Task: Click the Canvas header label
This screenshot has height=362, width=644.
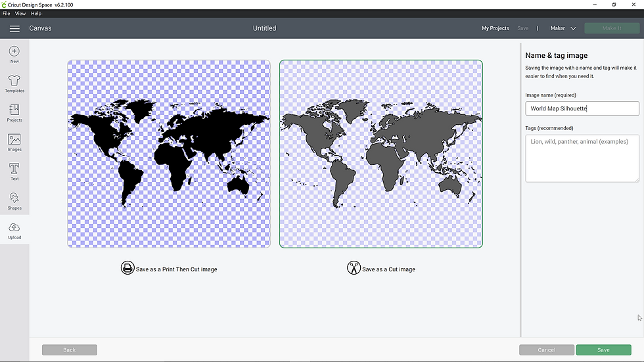Action: 40,28
